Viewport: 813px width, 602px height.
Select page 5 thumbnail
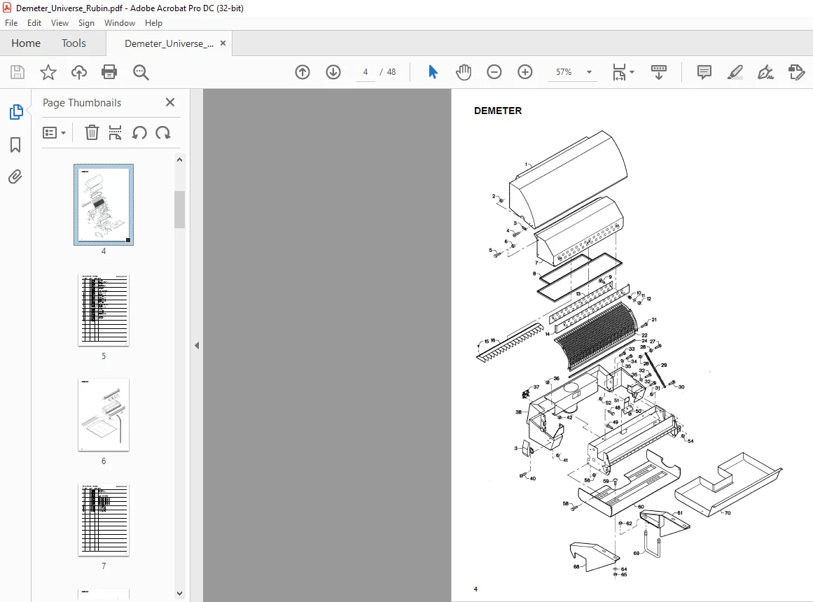click(x=104, y=309)
